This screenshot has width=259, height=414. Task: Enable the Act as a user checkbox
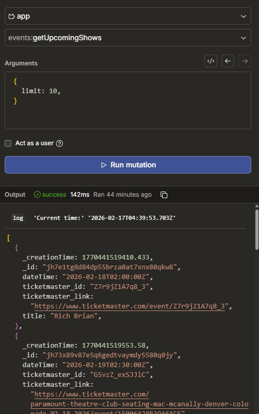(x=8, y=143)
